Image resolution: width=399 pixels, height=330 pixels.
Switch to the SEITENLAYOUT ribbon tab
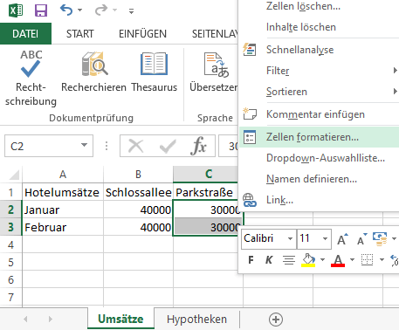(x=215, y=34)
